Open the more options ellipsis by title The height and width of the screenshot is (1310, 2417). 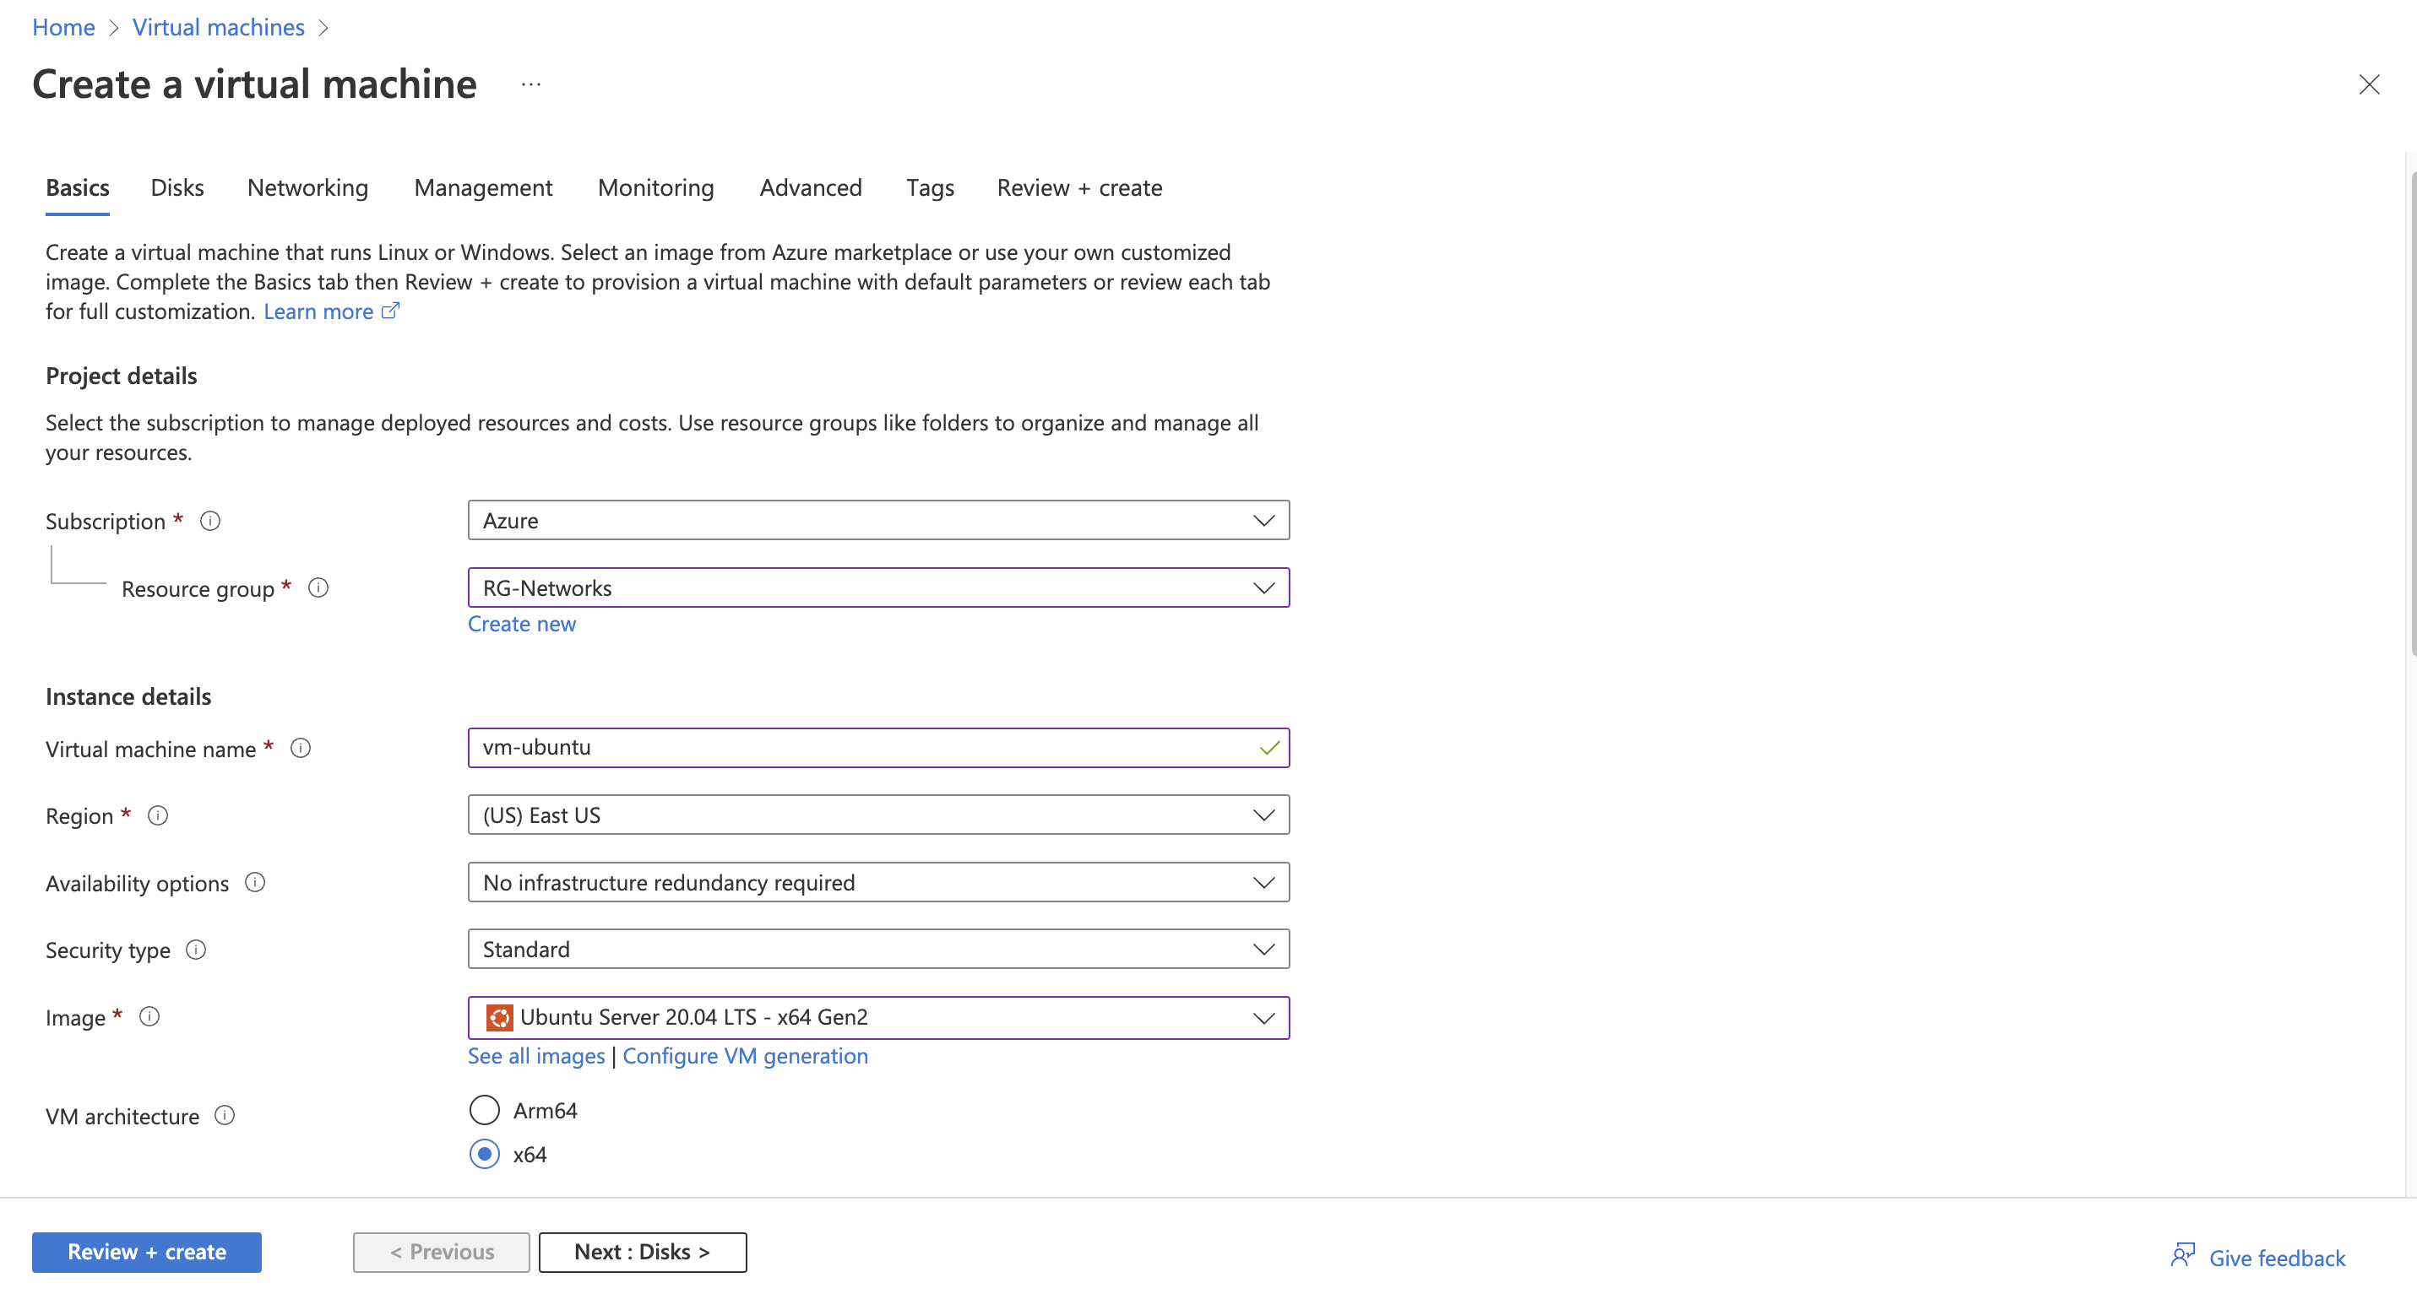[x=531, y=84]
